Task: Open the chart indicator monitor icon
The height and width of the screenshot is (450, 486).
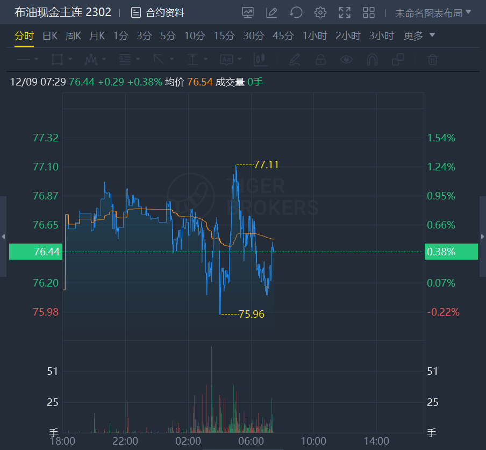Action: [x=248, y=12]
